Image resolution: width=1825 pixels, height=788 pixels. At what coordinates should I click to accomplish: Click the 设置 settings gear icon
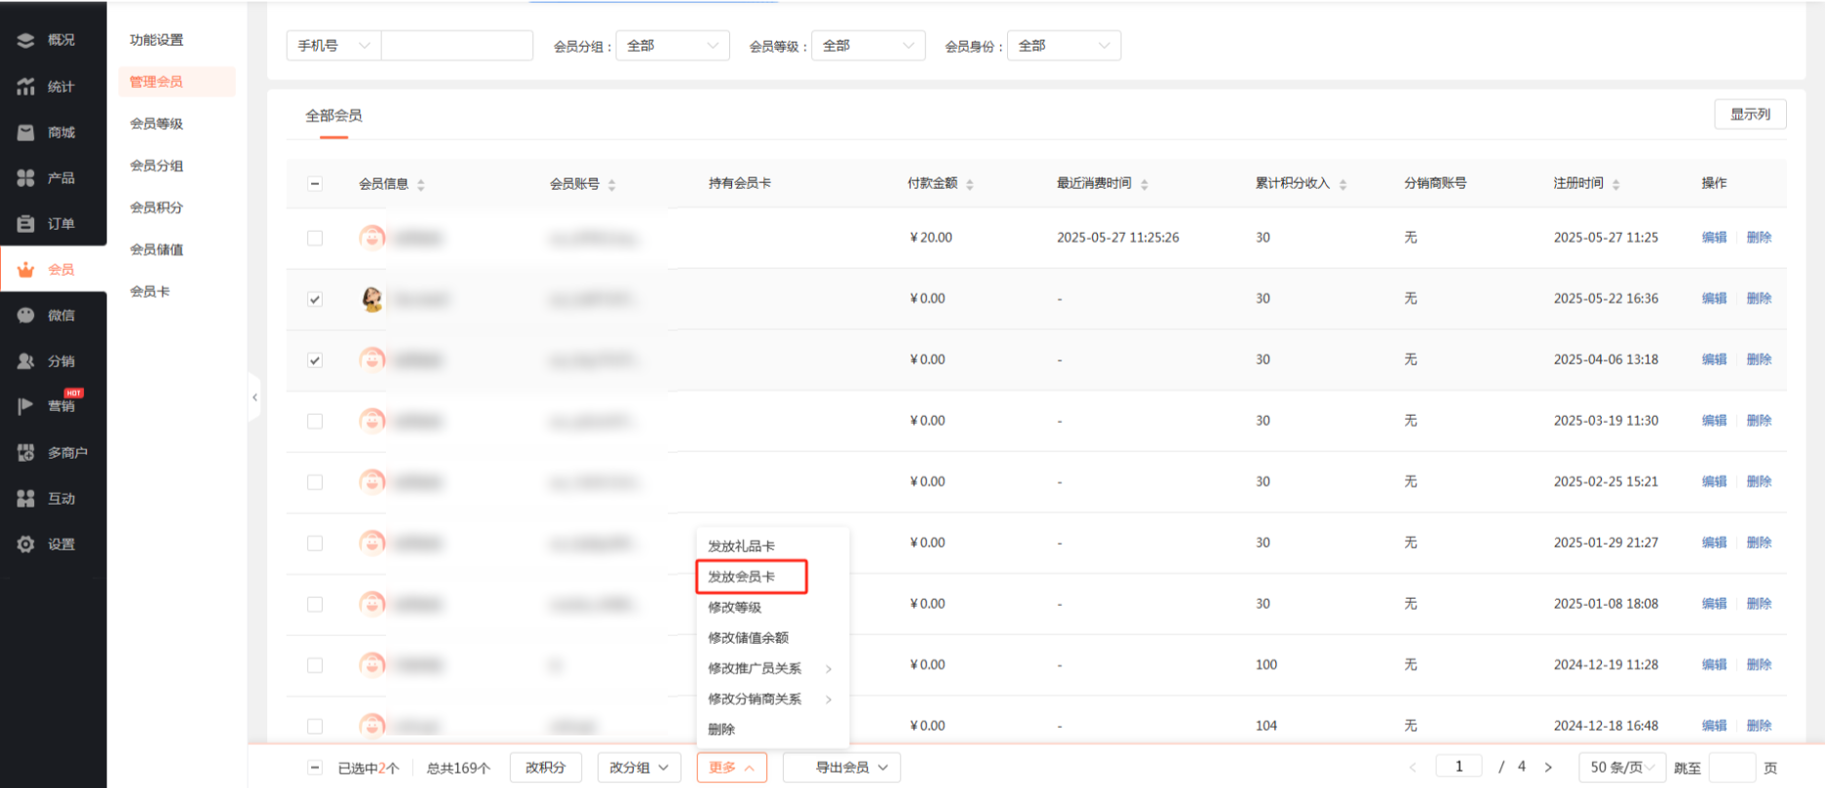click(x=26, y=544)
